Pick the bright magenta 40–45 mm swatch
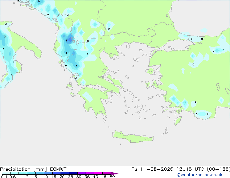This screenshot has height=178, width=230. click(x=98, y=173)
